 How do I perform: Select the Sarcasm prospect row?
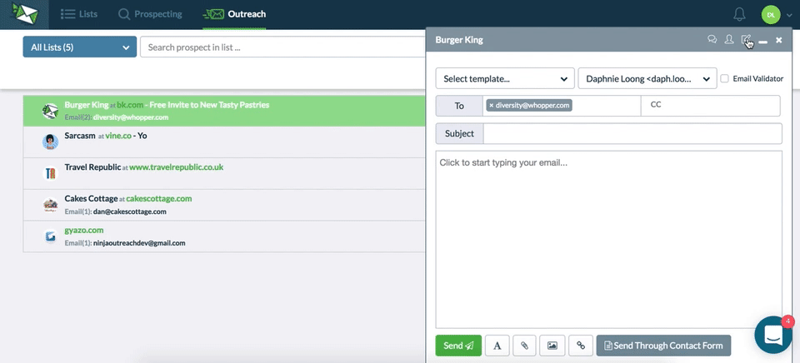point(224,142)
